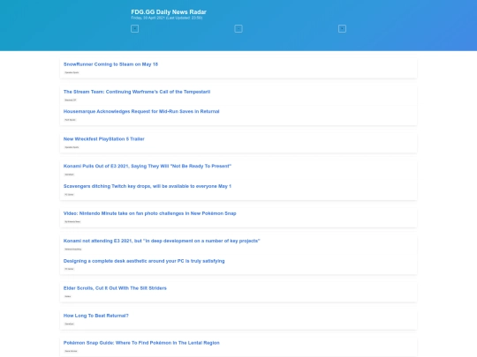Open Konami not attending E3 2021 headline
The width and height of the screenshot is (477, 357).
[162, 241]
